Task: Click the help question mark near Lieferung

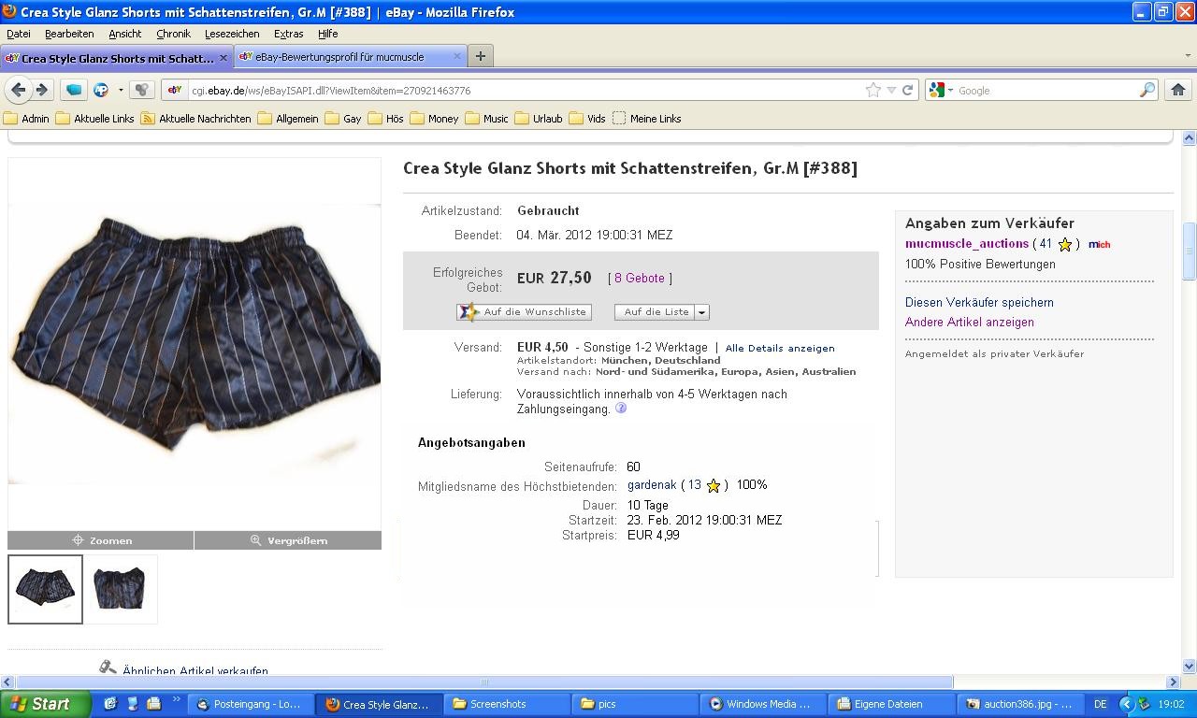Action: 621,409
